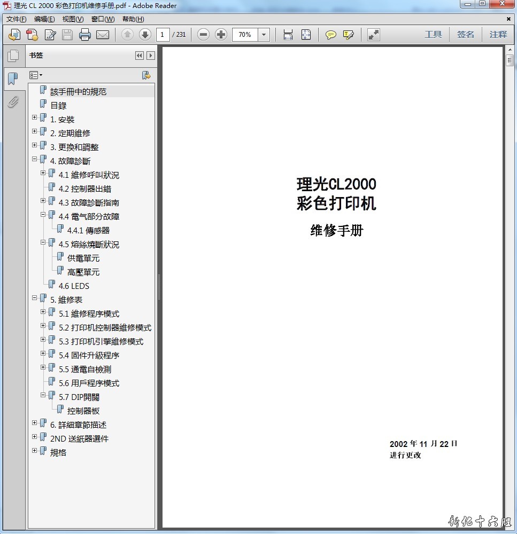Open bookmark options dropdown menu
This screenshot has width=517, height=534.
[x=36, y=75]
